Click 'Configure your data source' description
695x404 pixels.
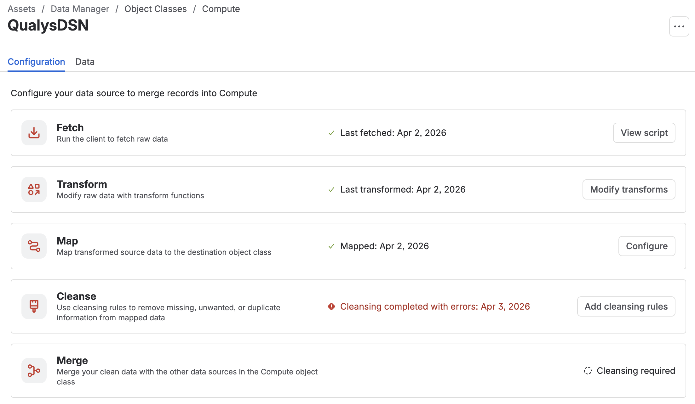click(134, 93)
